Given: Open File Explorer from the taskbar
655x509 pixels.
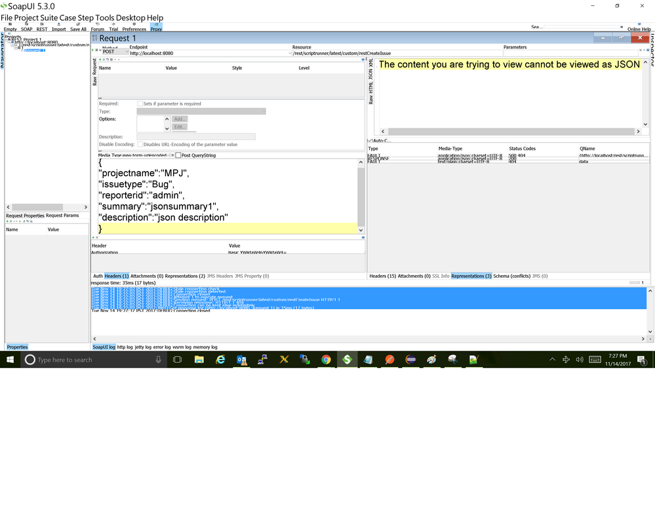Looking at the screenshot, I should [x=199, y=360].
